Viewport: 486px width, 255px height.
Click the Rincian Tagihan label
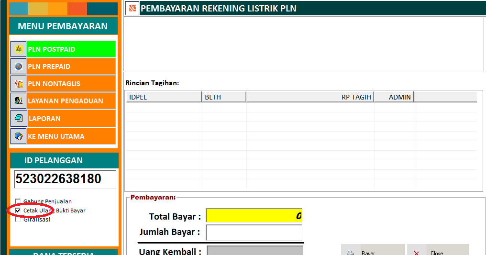pos(152,83)
